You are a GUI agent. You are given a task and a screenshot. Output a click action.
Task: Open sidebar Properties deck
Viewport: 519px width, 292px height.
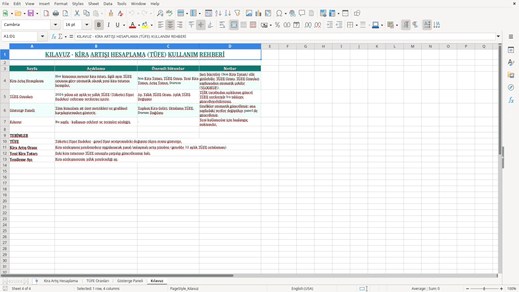pyautogui.click(x=511, y=50)
